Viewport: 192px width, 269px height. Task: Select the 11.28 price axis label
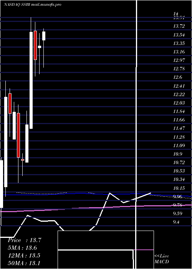(179, 137)
